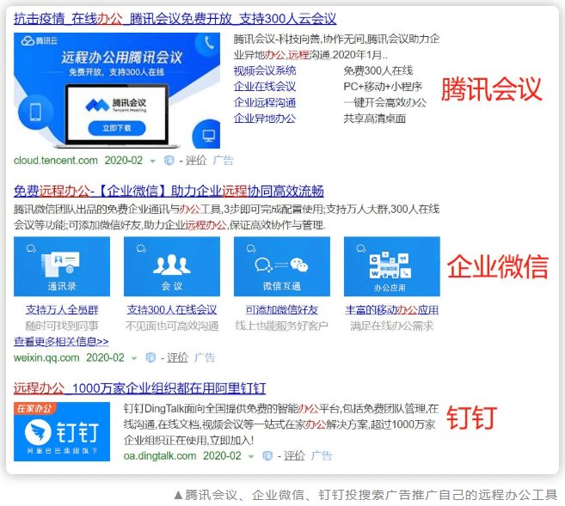Open the 支持万人全员群 link

pyautogui.click(x=62, y=310)
